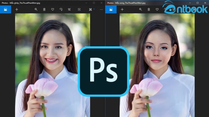Open the See more (…) menu in Mẫu ghép window
Viewport: 209px width, 117px height.
101,9
